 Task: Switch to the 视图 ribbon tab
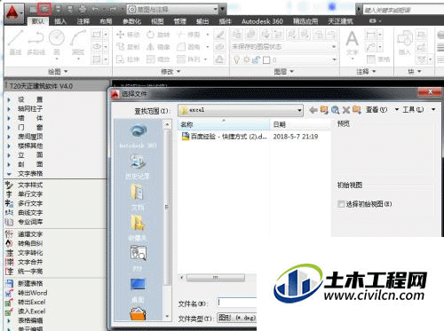pos(157,21)
